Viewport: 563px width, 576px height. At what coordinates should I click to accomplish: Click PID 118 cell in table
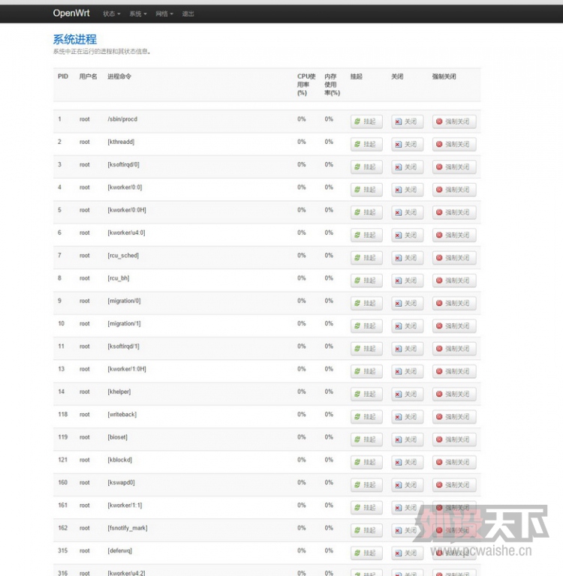click(x=63, y=414)
